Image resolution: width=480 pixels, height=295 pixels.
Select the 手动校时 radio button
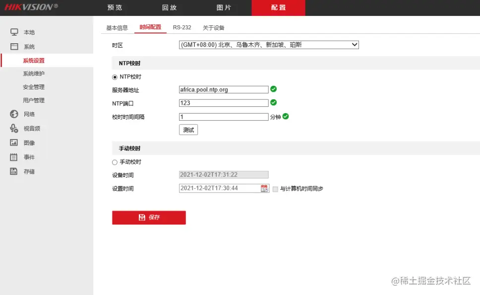115,162
